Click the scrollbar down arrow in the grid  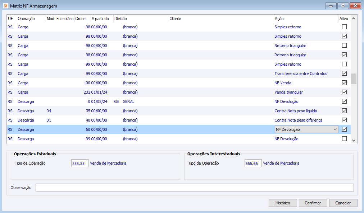coord(354,140)
